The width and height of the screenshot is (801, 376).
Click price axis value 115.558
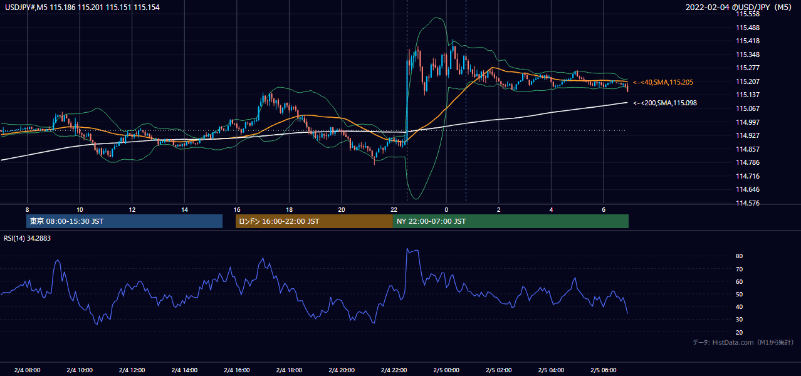tap(747, 14)
